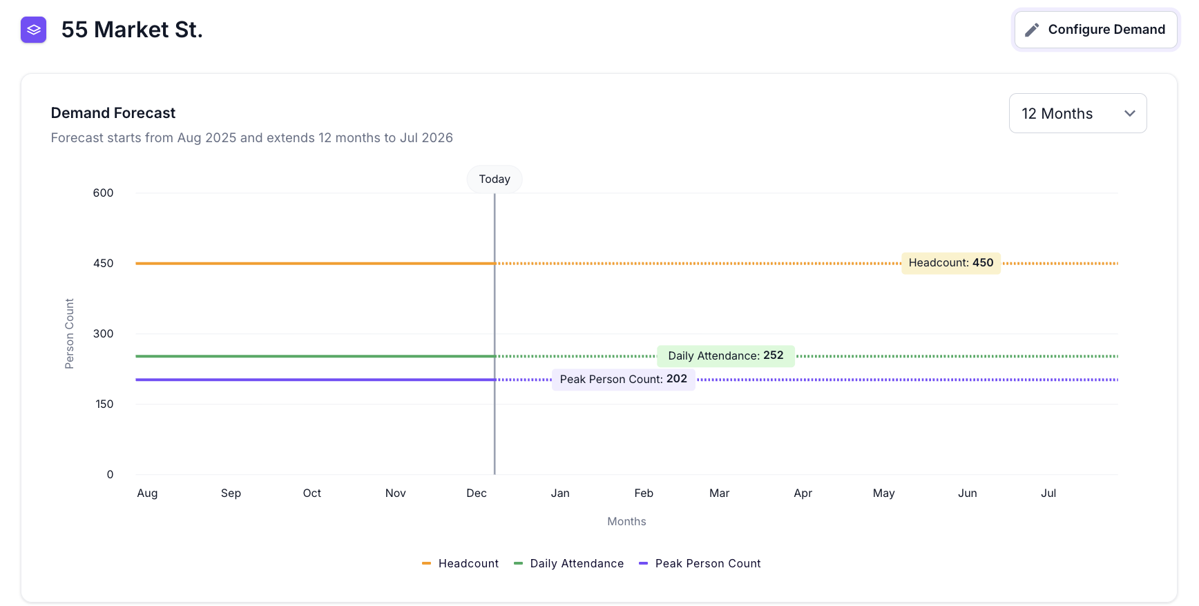
Task: Select the Today marker on the chart
Action: (x=495, y=179)
